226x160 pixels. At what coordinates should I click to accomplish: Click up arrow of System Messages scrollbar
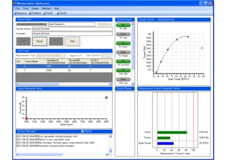tap(110, 136)
